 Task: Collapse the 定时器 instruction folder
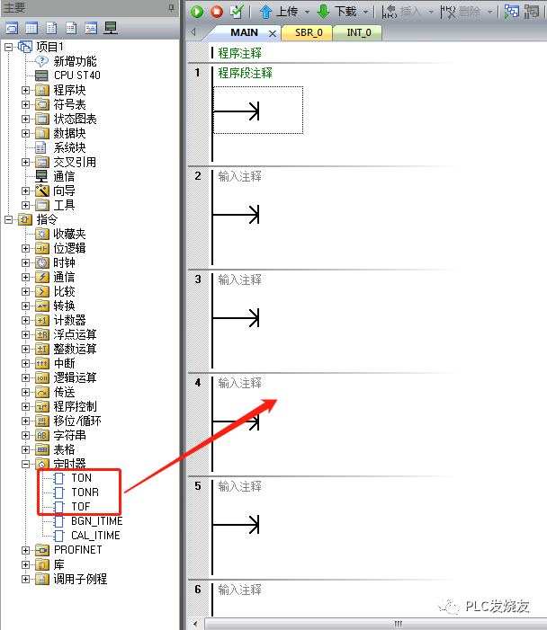coord(26,464)
